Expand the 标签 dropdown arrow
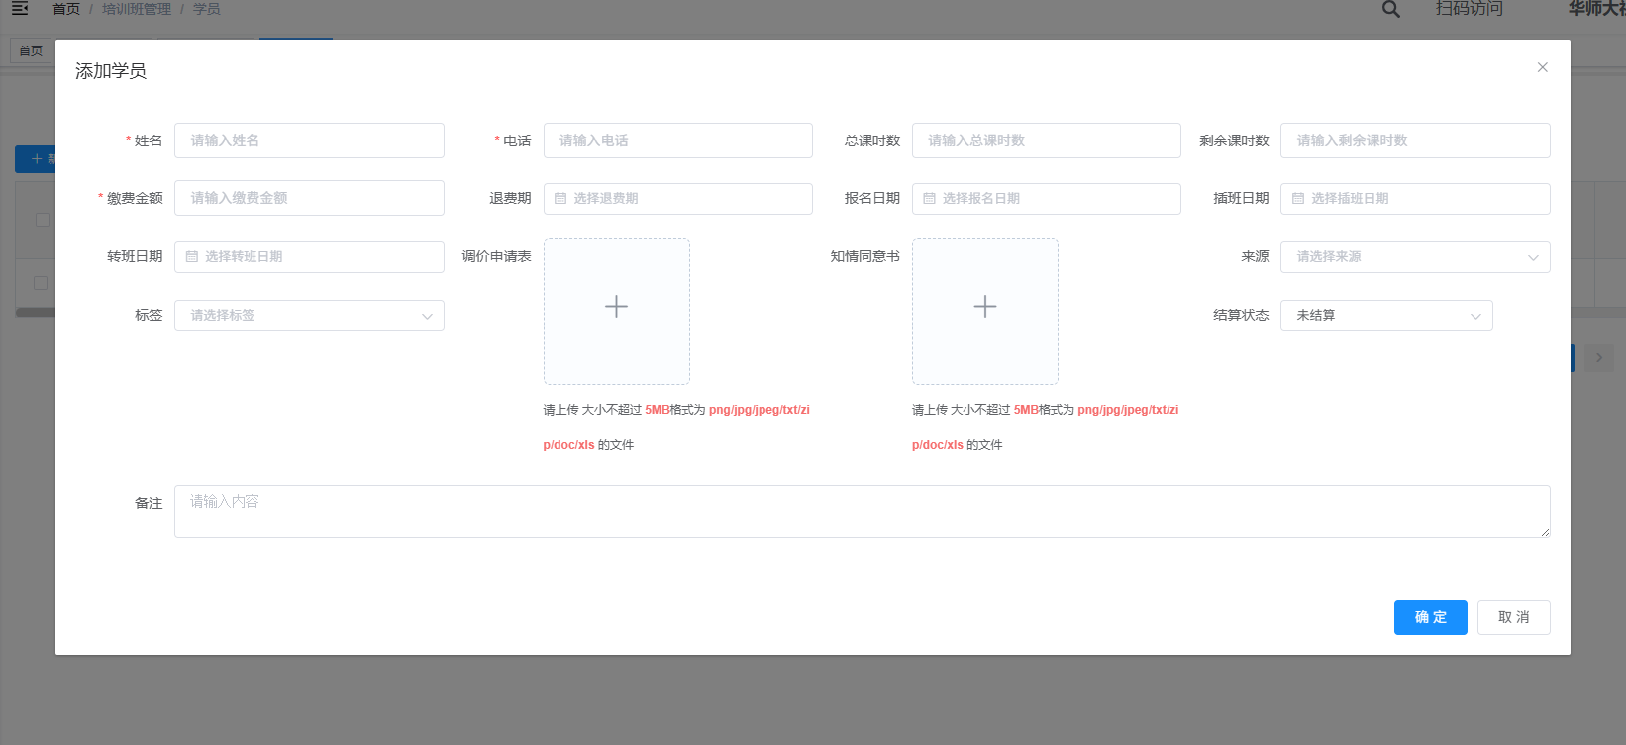 coord(427,316)
